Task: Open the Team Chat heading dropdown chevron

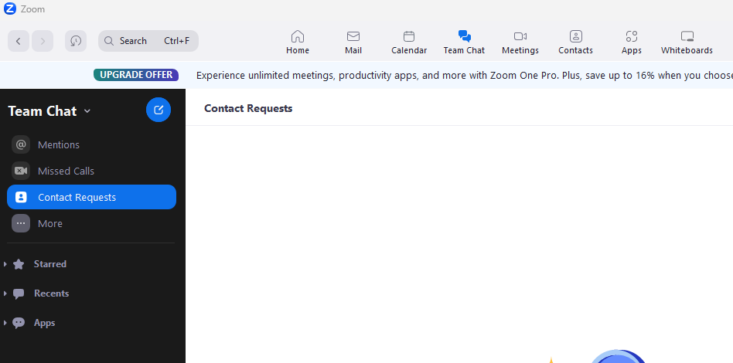Action: pos(87,111)
